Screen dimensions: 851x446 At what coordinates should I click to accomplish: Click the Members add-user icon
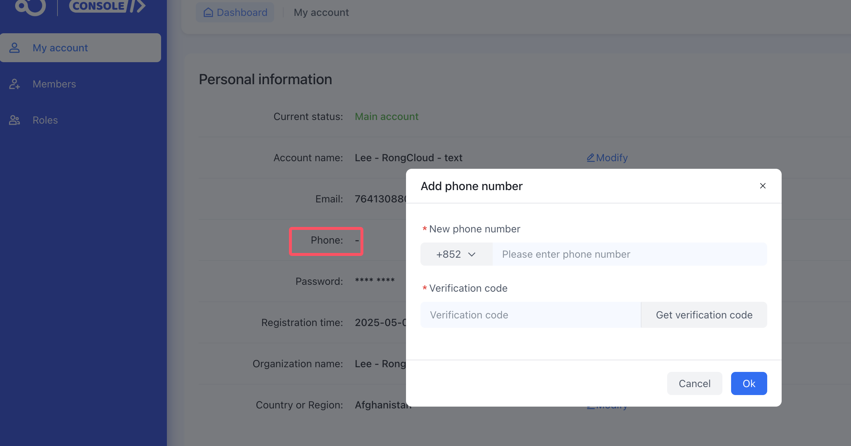(14, 84)
